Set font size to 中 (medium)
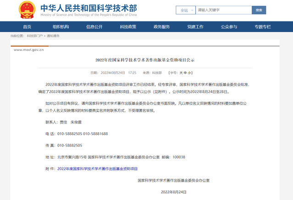 (x=185, y=72)
